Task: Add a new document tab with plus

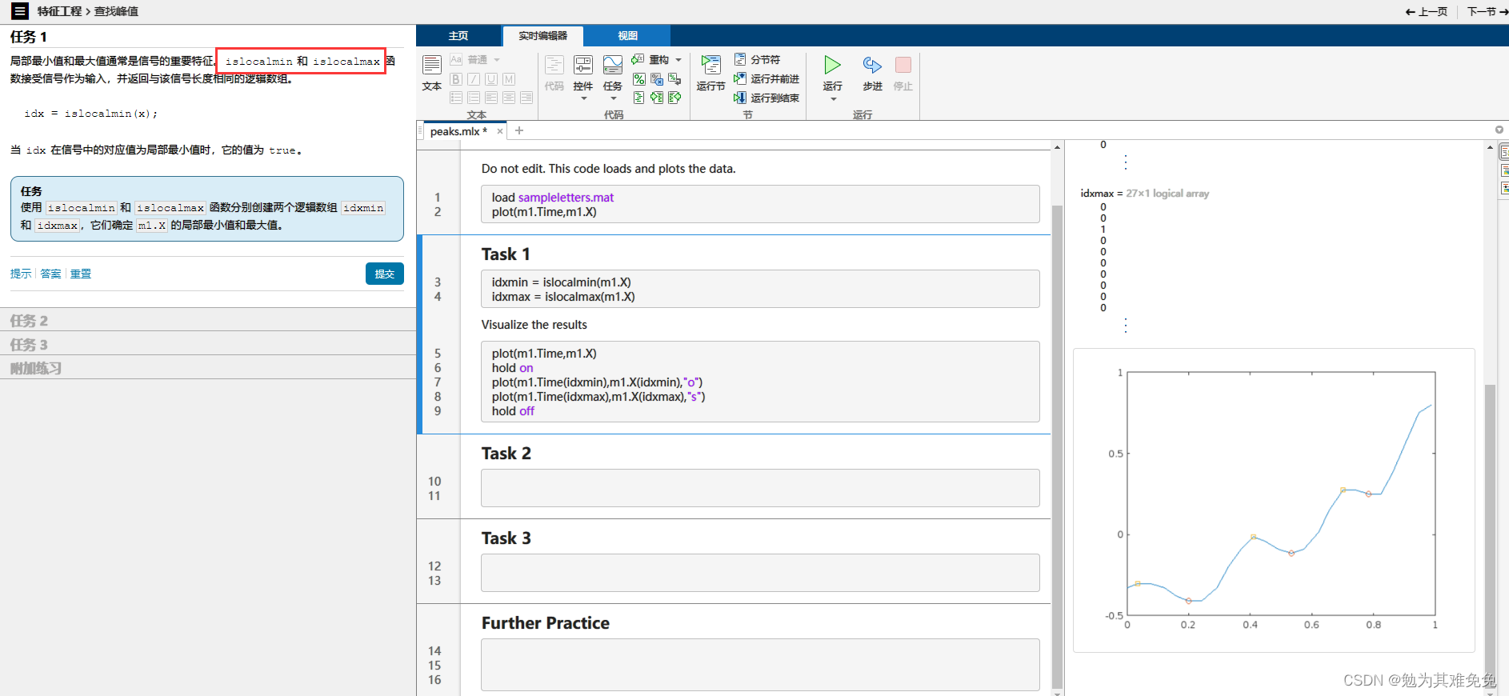Action: (x=519, y=130)
